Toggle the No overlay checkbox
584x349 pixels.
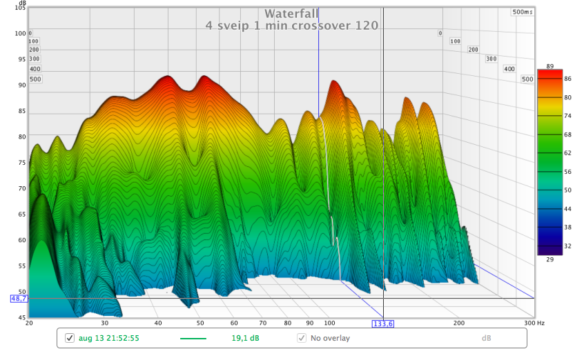pos(301,338)
